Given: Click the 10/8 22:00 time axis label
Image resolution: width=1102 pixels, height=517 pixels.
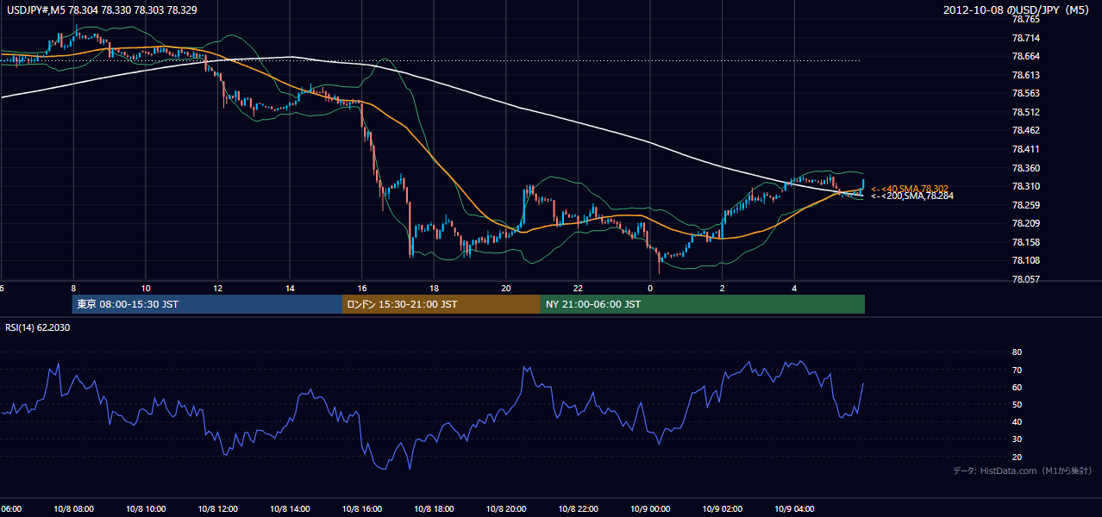Looking at the screenshot, I should tap(579, 509).
